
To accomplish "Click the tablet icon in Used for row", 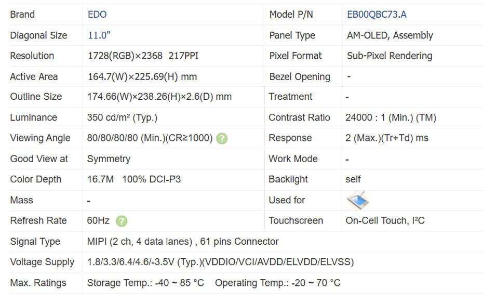I will (358, 200).
